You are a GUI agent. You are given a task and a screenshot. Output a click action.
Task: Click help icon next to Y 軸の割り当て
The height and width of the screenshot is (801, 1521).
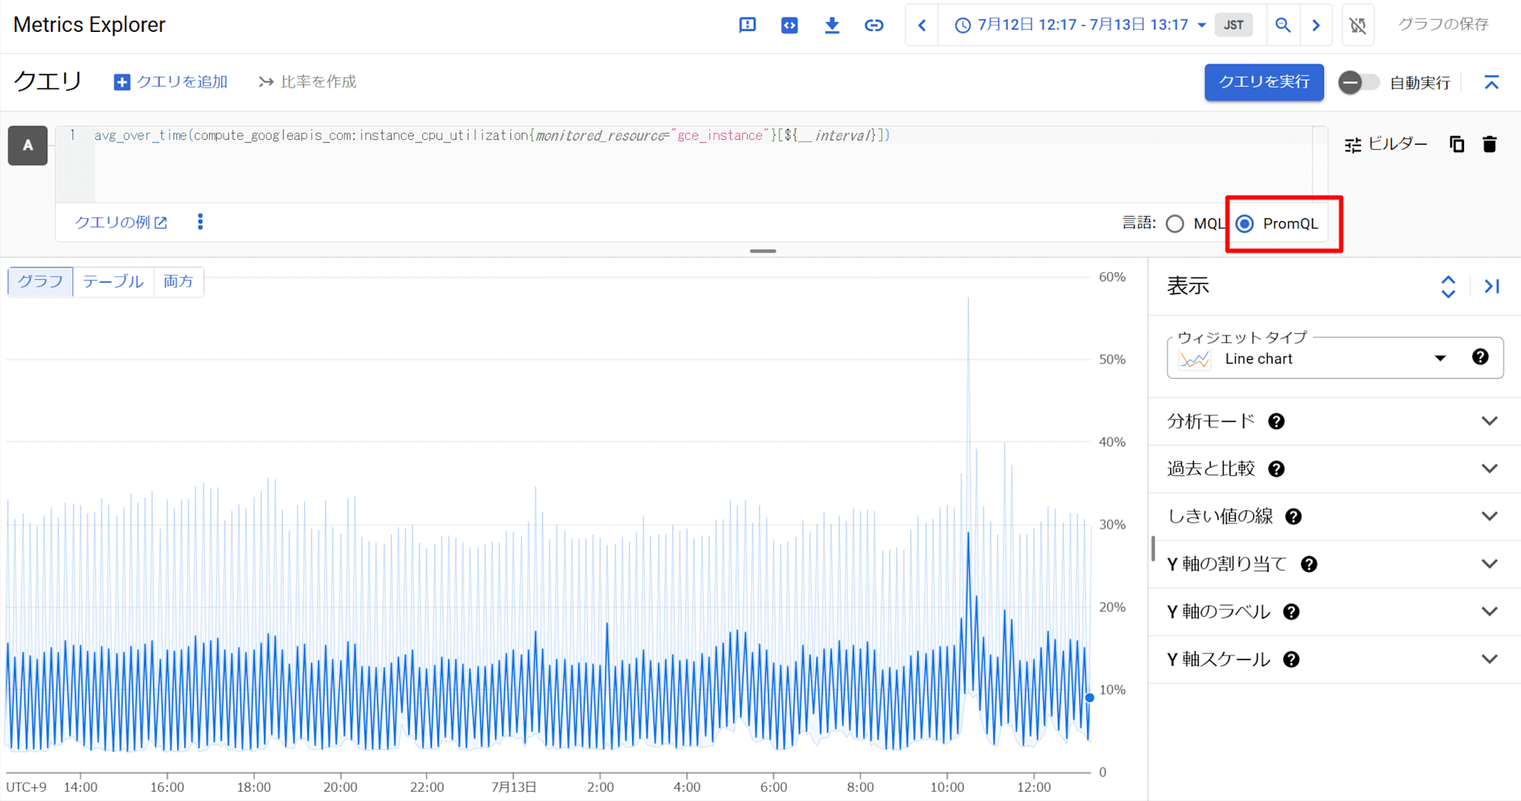pyautogui.click(x=1309, y=564)
